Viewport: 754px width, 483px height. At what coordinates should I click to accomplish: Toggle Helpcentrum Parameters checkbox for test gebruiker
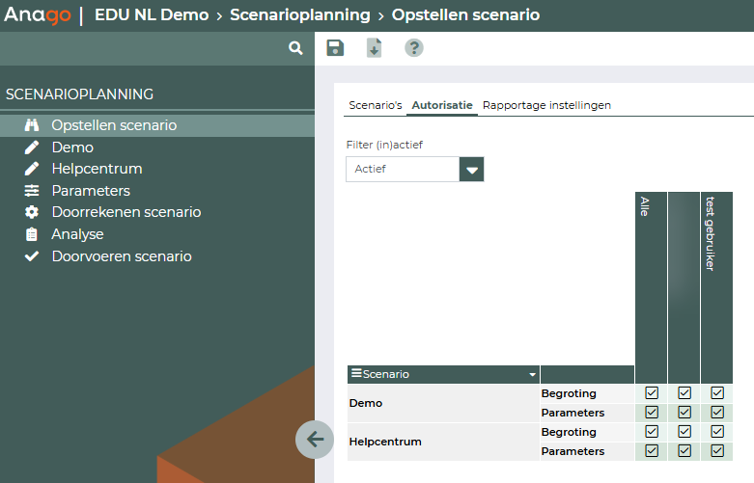tap(717, 450)
